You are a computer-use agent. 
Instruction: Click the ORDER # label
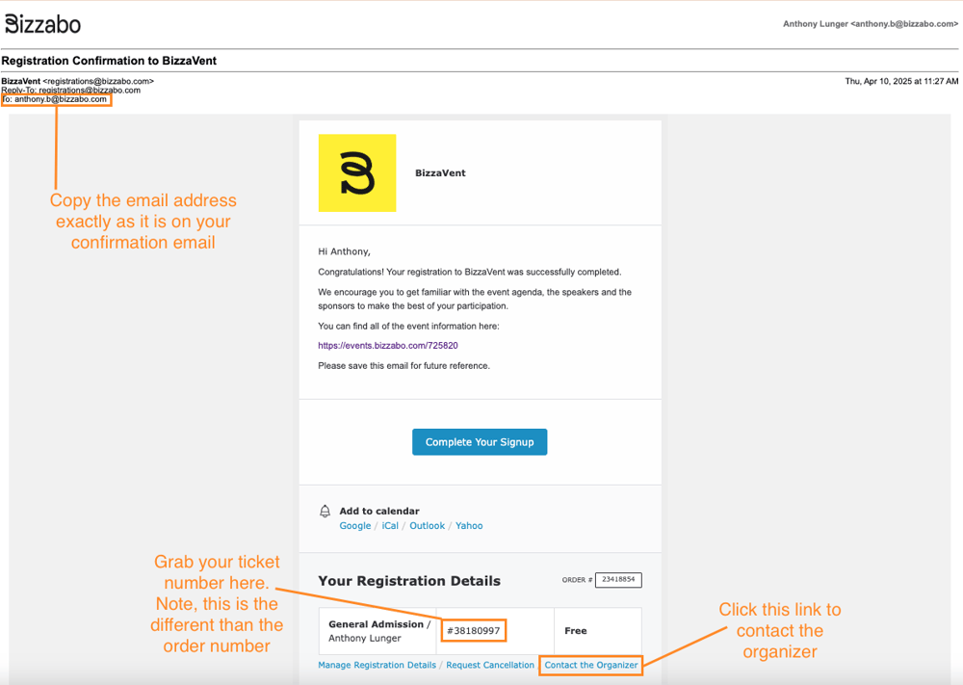point(577,580)
